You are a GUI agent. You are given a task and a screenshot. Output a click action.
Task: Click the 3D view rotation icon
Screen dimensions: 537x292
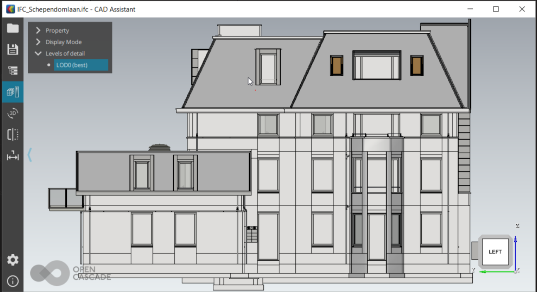point(12,113)
